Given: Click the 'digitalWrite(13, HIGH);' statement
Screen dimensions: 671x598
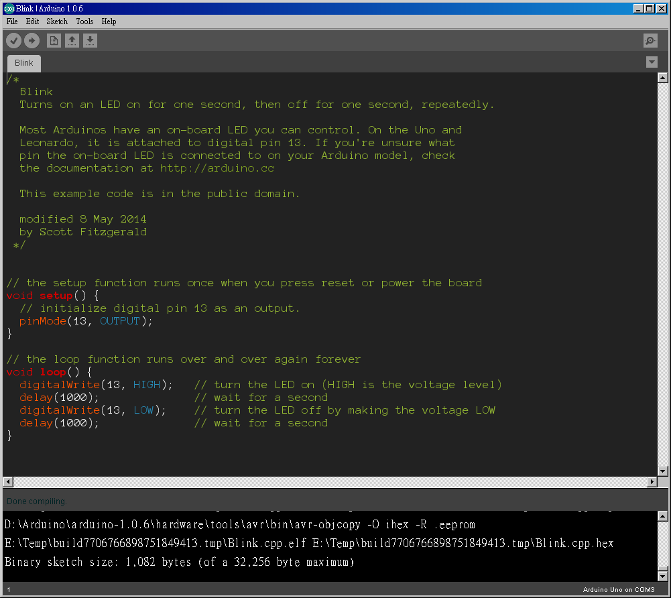Looking at the screenshot, I should click(96, 385).
